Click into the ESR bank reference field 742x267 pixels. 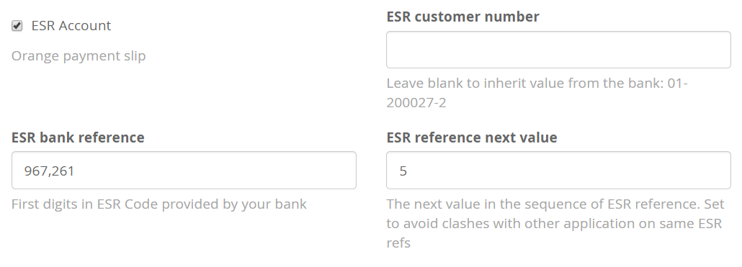pyautogui.click(x=184, y=170)
